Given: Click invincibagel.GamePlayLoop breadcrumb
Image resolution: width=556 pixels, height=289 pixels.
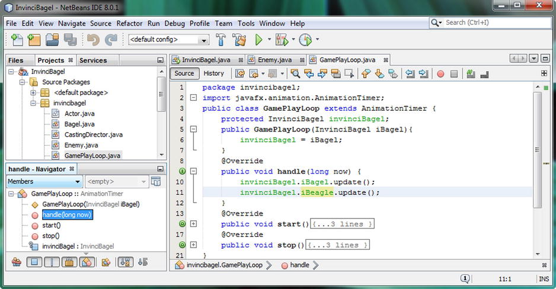Looking at the screenshot, I should (x=225, y=265).
